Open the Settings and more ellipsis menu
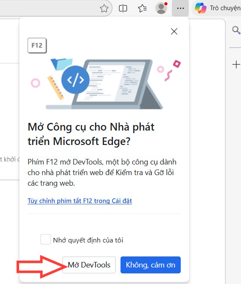Screen dimensions: 241x284 180,8
